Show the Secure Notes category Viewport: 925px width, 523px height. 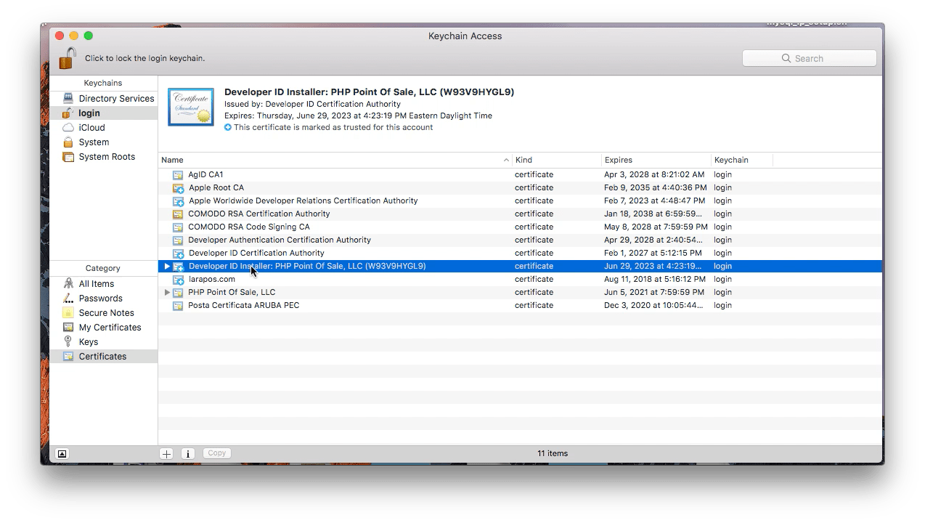click(x=103, y=313)
